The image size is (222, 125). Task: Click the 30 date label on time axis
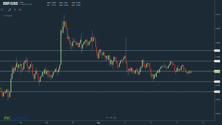point(47,122)
